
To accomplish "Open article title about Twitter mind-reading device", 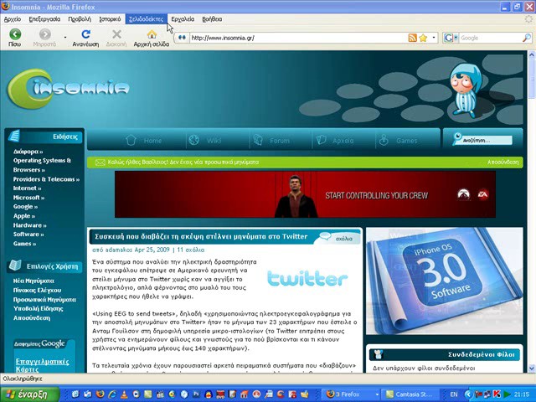I will (201, 236).
